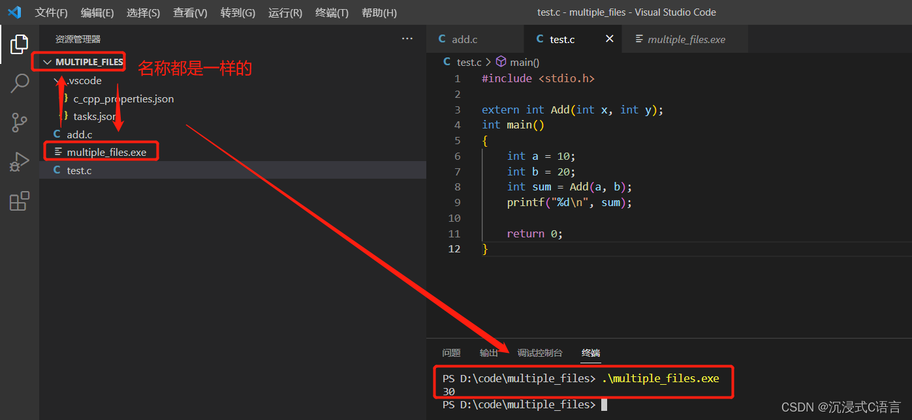Click the C icon in test.c breadcrumb
Image resolution: width=912 pixels, height=420 pixels.
pos(447,62)
